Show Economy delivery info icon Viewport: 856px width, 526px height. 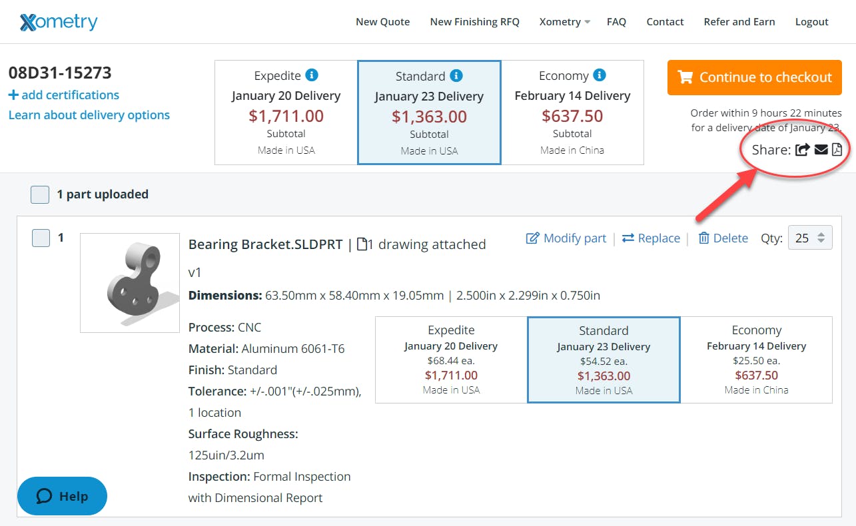[599, 75]
